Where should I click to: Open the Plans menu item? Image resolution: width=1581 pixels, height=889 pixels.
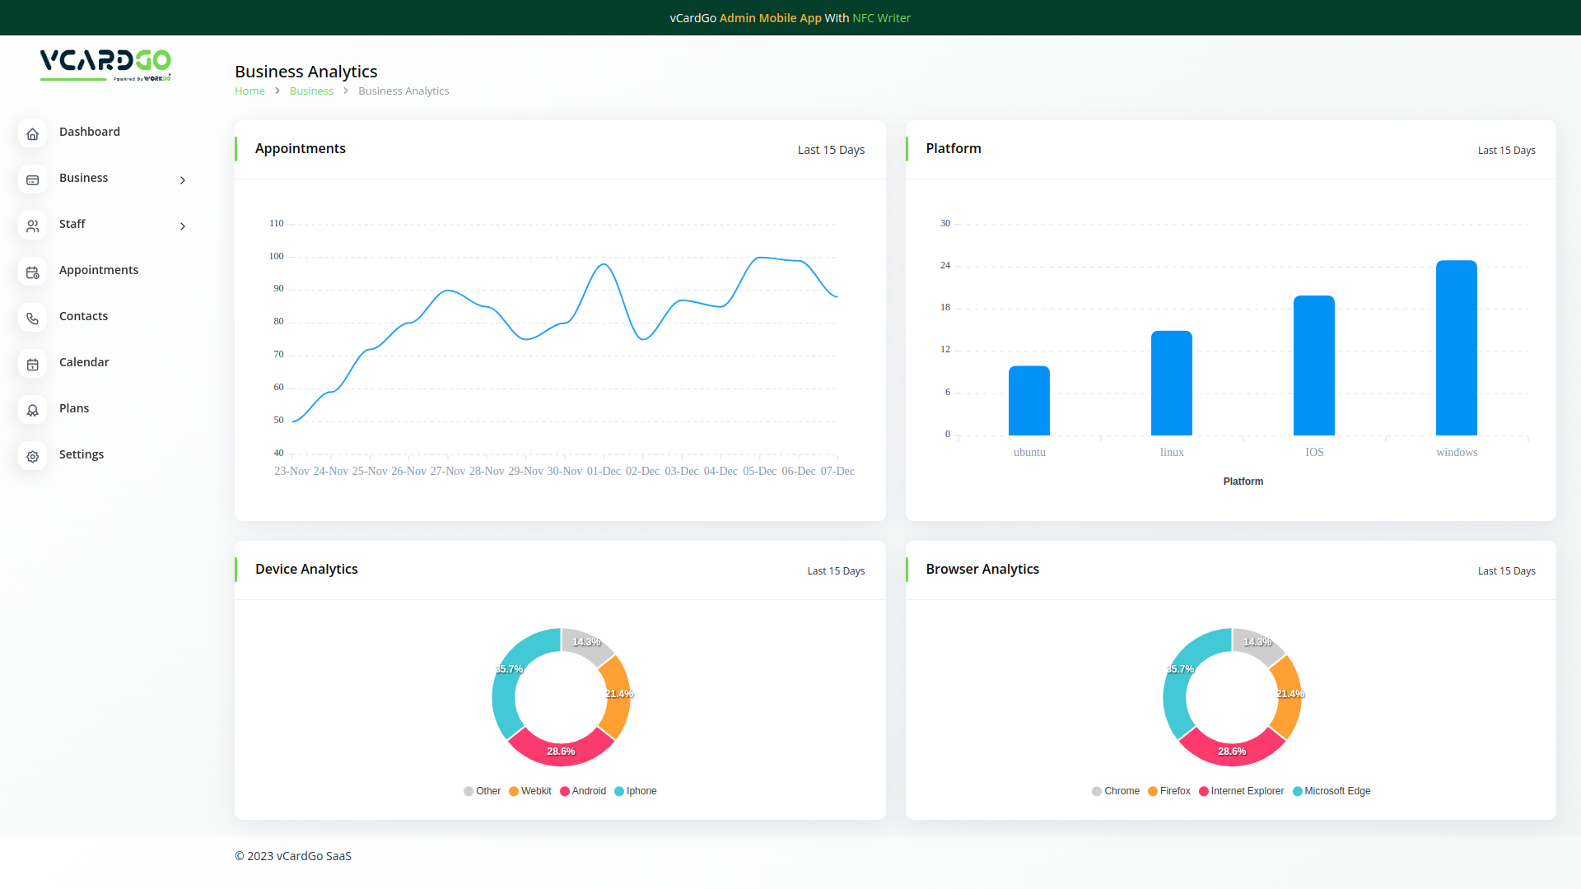(x=74, y=408)
